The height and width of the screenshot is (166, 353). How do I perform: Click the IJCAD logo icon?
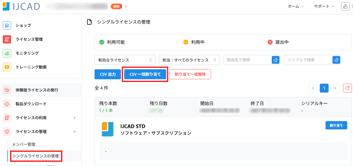point(6,6)
